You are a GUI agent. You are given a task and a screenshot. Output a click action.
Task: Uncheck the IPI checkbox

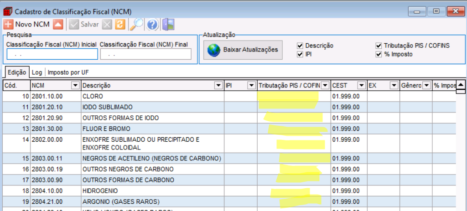pyautogui.click(x=300, y=55)
